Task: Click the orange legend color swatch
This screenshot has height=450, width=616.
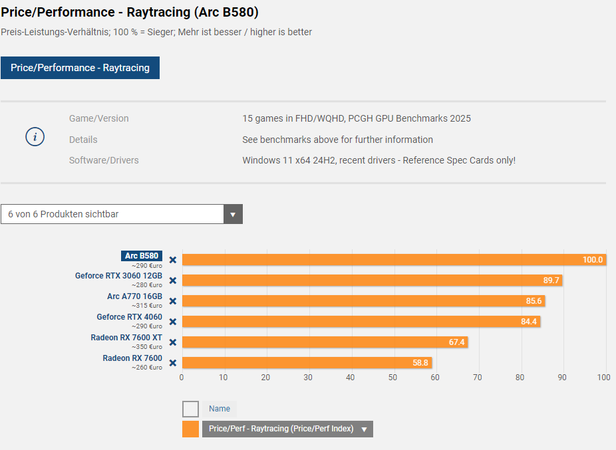Action: [x=190, y=429]
